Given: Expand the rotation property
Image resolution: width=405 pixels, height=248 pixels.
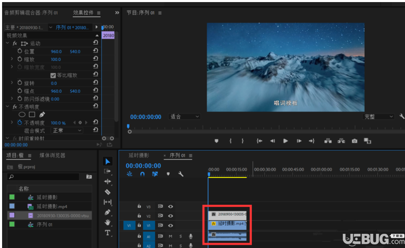Looking at the screenshot, I should pos(12,83).
